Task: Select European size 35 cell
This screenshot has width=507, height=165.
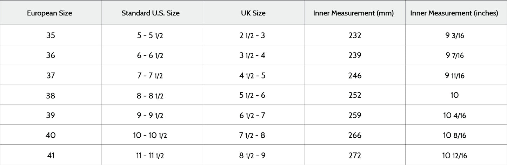Action: click(x=51, y=35)
